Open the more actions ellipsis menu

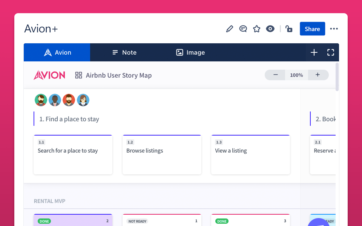click(x=334, y=29)
